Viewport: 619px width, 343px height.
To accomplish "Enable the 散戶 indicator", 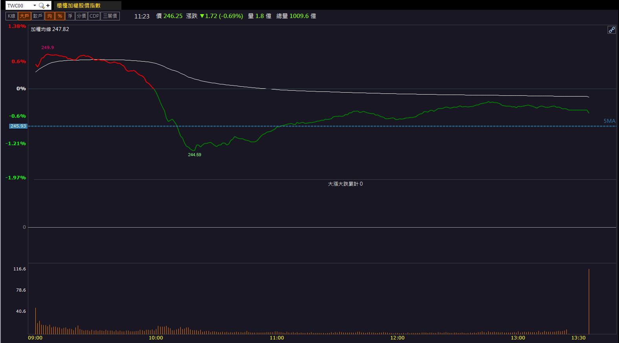I will click(37, 16).
